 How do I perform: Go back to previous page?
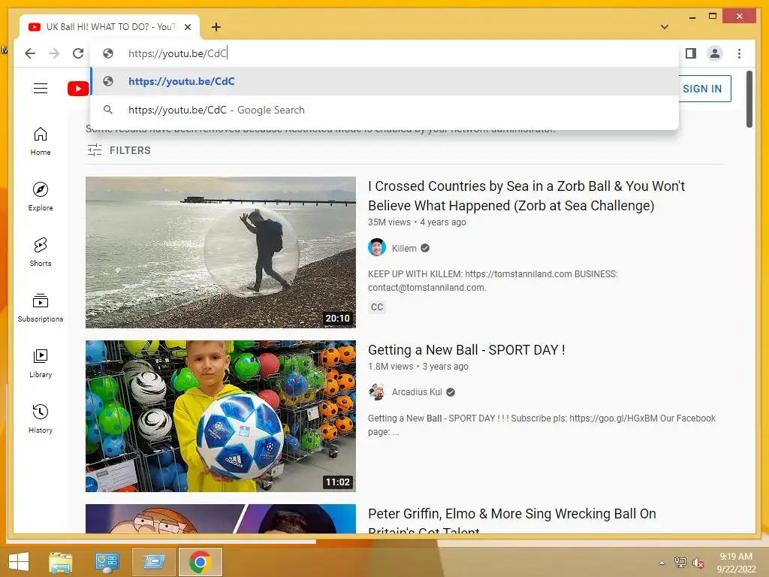point(30,53)
